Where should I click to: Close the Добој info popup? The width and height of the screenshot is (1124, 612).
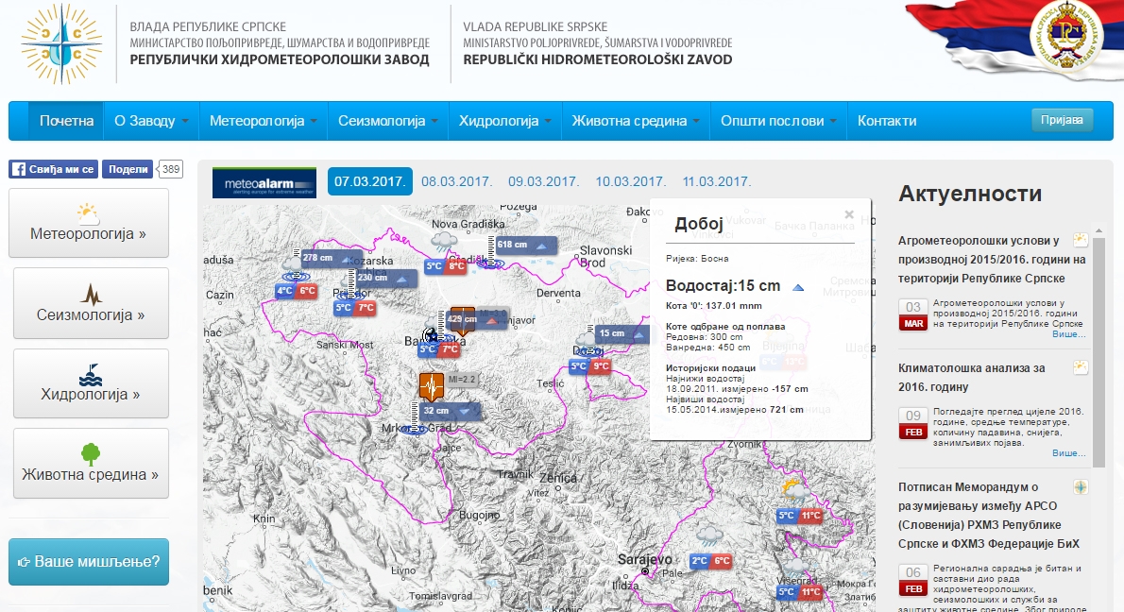[848, 214]
